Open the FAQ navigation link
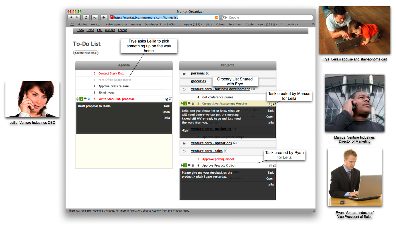Screen dimensions: 396x229 coord(100,30)
